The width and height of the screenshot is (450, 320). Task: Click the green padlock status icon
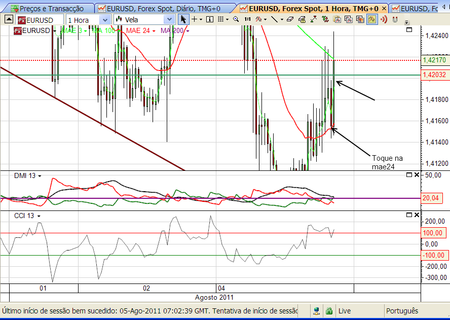329,311
